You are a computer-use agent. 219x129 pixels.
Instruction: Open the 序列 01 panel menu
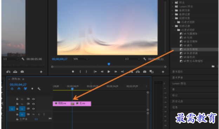23,79
